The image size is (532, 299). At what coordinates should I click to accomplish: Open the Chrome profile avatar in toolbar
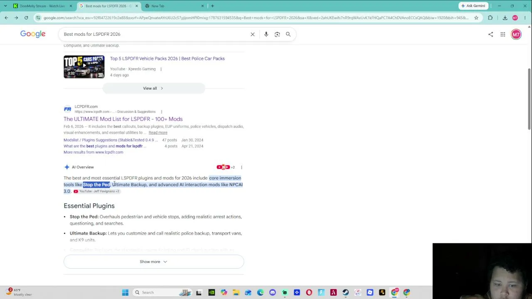(x=515, y=18)
